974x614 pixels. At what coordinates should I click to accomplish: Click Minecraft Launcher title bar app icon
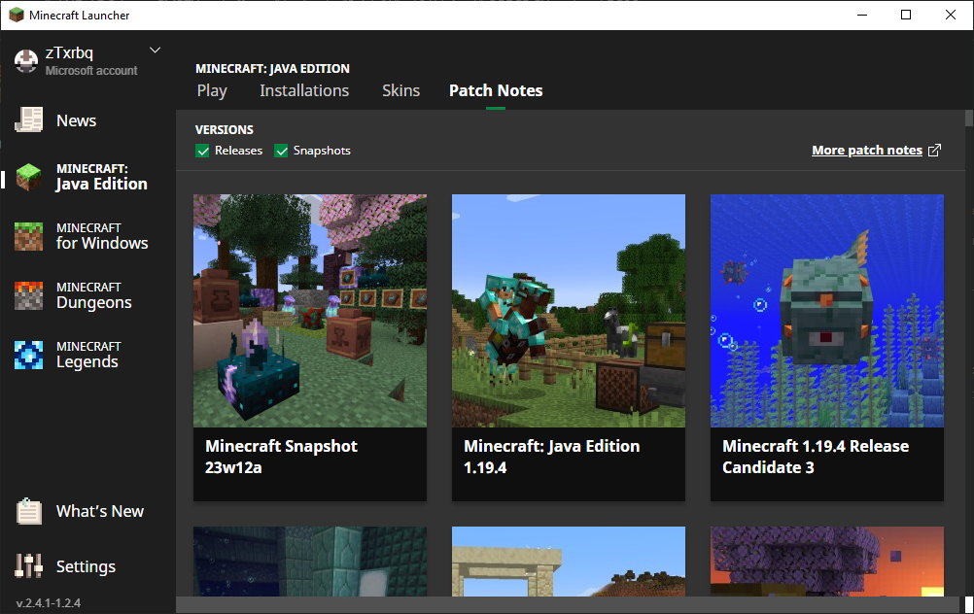pos(17,15)
